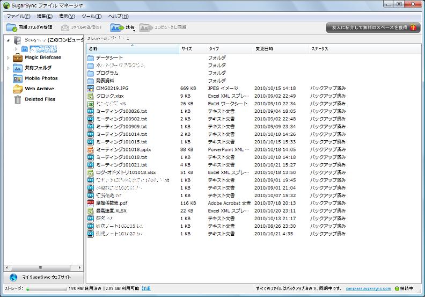Image resolution: width=425 pixels, height=297 pixels.
Task: Select the file ミーティング101015.txt
Action: pyautogui.click(x=121, y=142)
